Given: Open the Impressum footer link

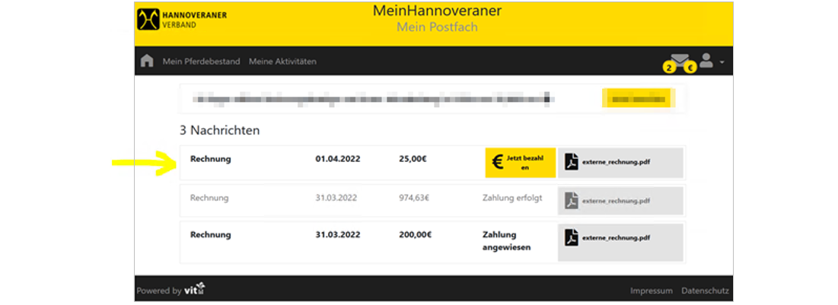Looking at the screenshot, I should point(651,291).
